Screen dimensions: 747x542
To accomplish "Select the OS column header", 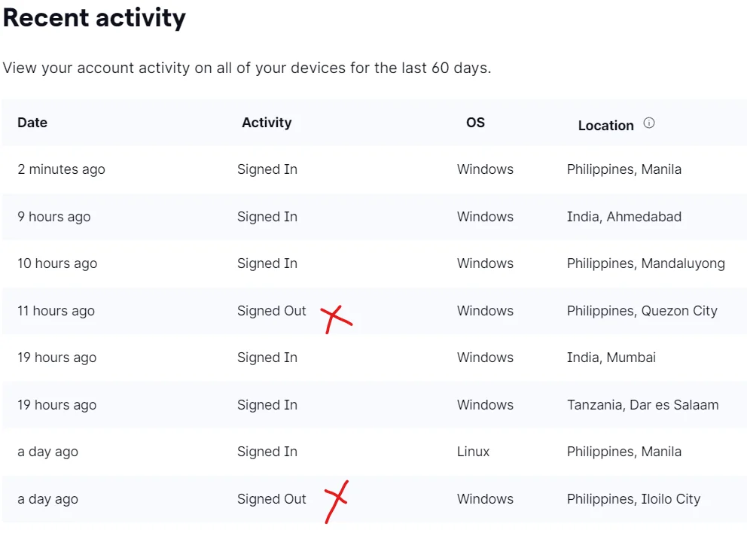I will click(x=475, y=123).
